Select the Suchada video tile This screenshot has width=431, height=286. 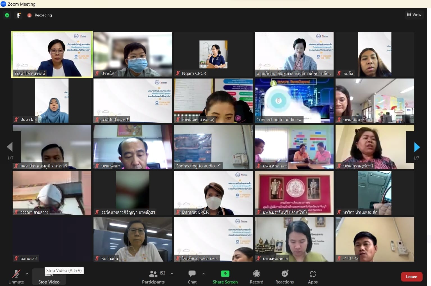[x=133, y=239]
